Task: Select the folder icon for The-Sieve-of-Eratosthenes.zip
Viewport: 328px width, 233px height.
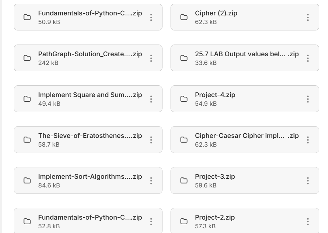Action: click(26, 140)
